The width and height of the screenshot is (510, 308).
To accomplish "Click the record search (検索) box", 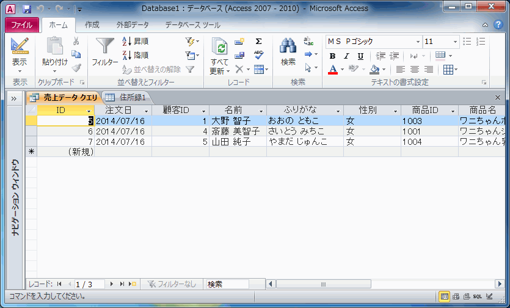I will 227,284.
